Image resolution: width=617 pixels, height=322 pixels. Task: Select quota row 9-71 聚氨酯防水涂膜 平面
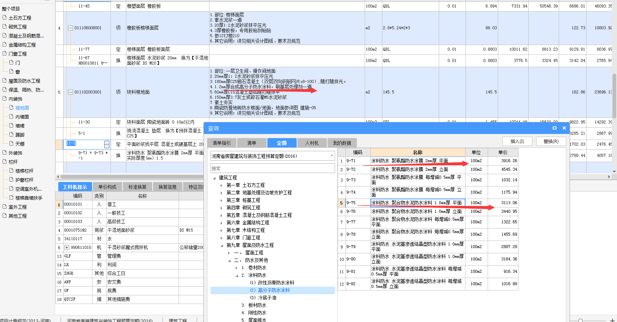[428, 161]
